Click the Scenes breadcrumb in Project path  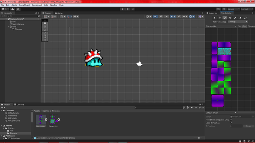pos(46,111)
